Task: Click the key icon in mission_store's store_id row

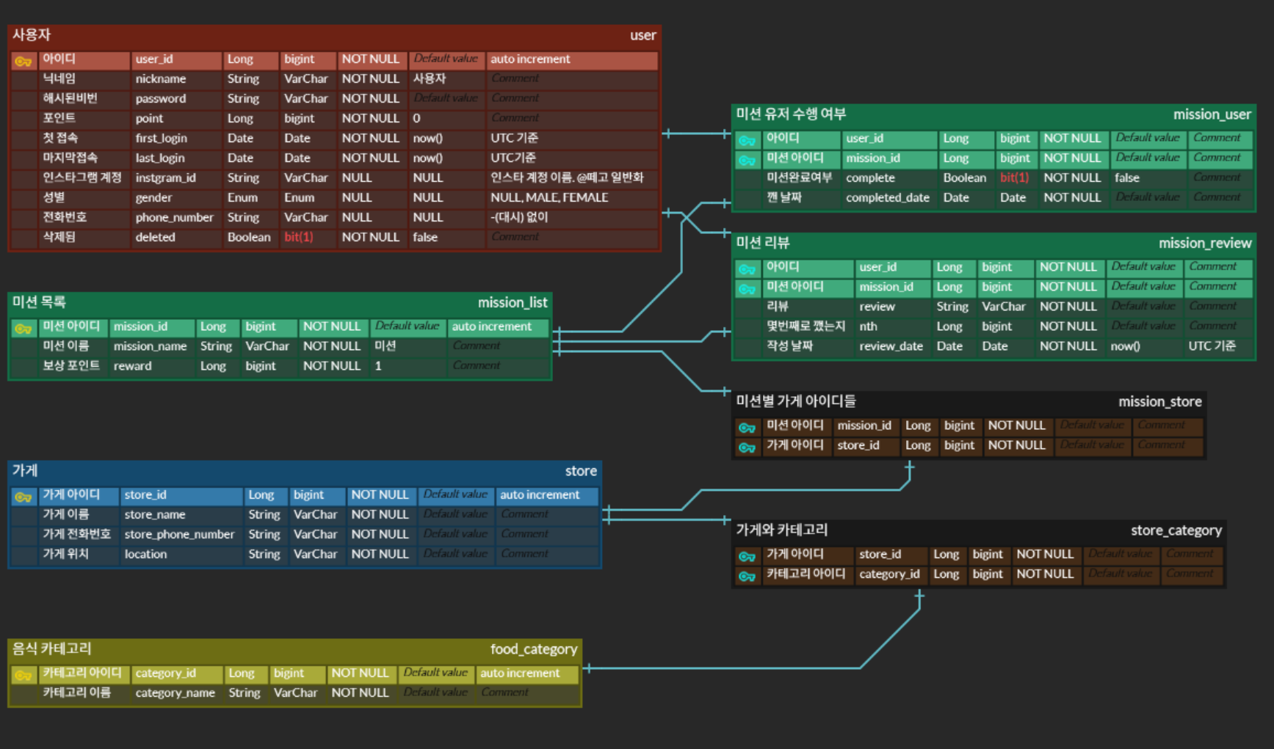Action: (748, 447)
